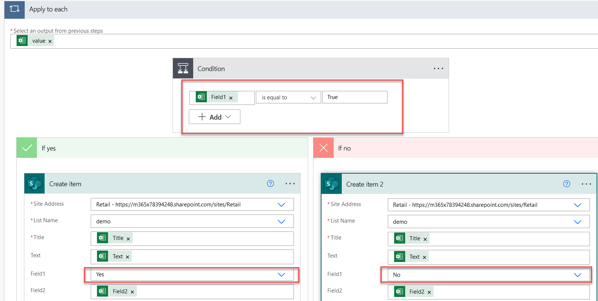Screen dimensions: 598x301
Task: Click the red X icon of If no
Action: pos(323,148)
